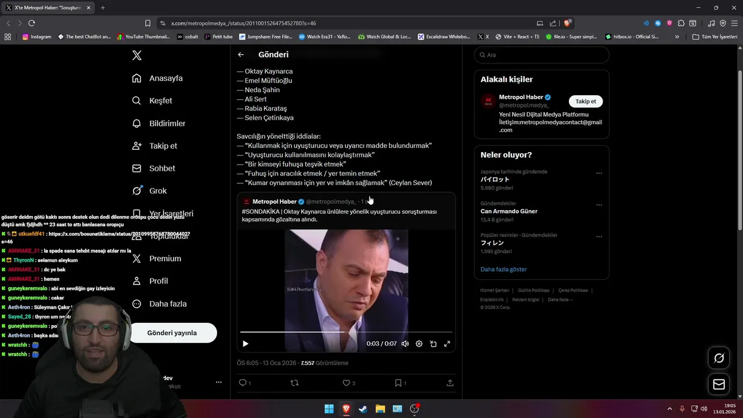Image resolution: width=743 pixels, height=418 pixels.
Task: Repost using the retweet icon
Action: point(294,383)
